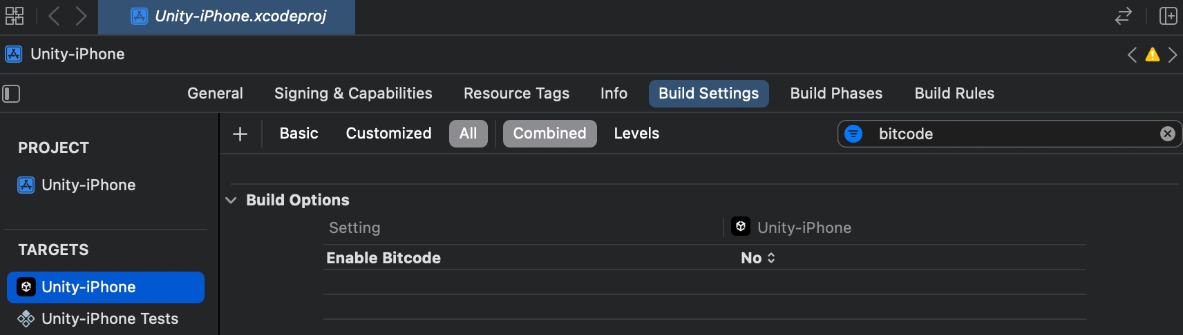
Task: Hide the project and targets sidebar
Action: point(11,94)
